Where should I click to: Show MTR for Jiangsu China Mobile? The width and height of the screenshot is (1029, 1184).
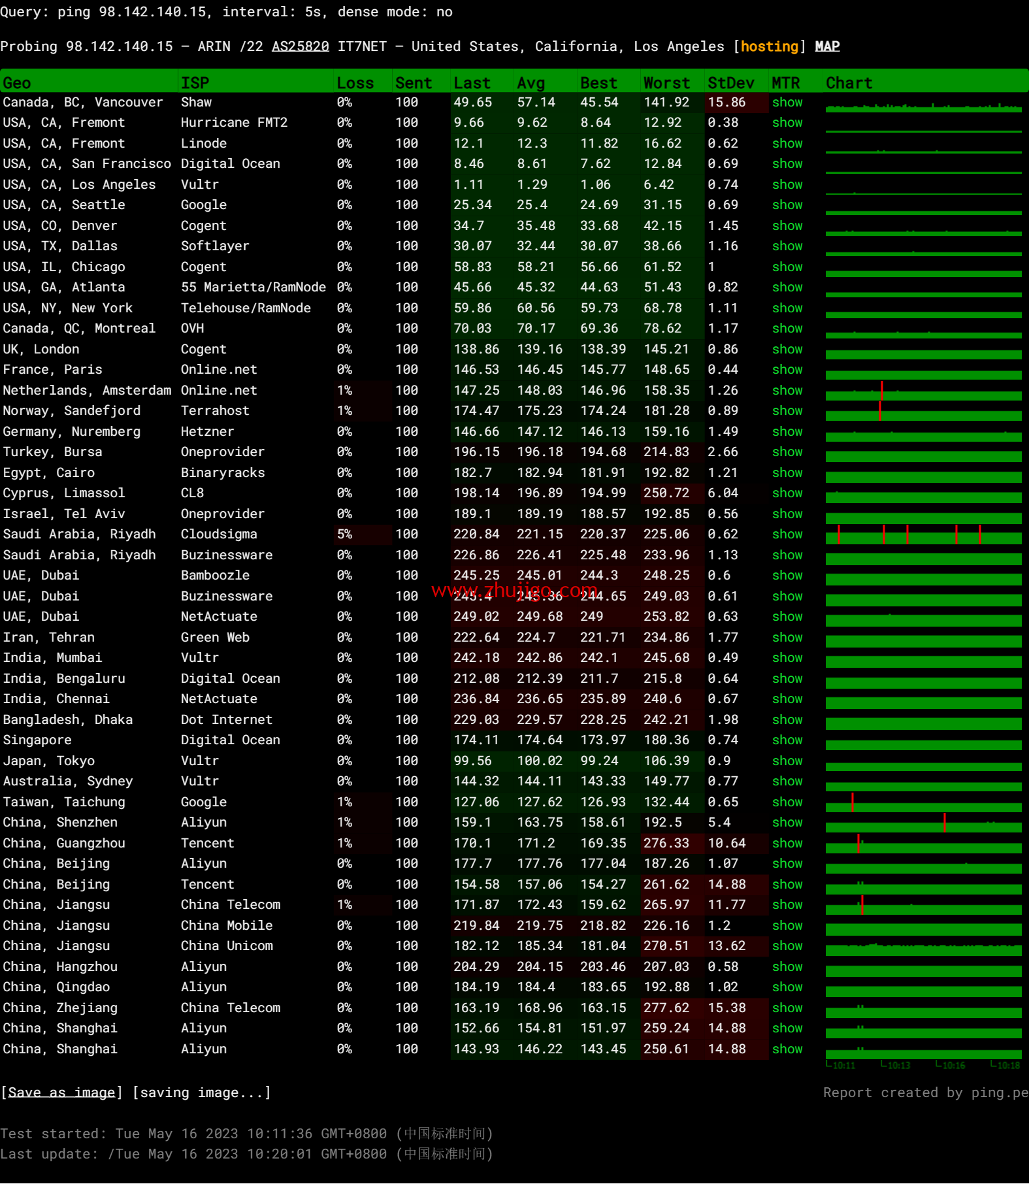coord(787,926)
